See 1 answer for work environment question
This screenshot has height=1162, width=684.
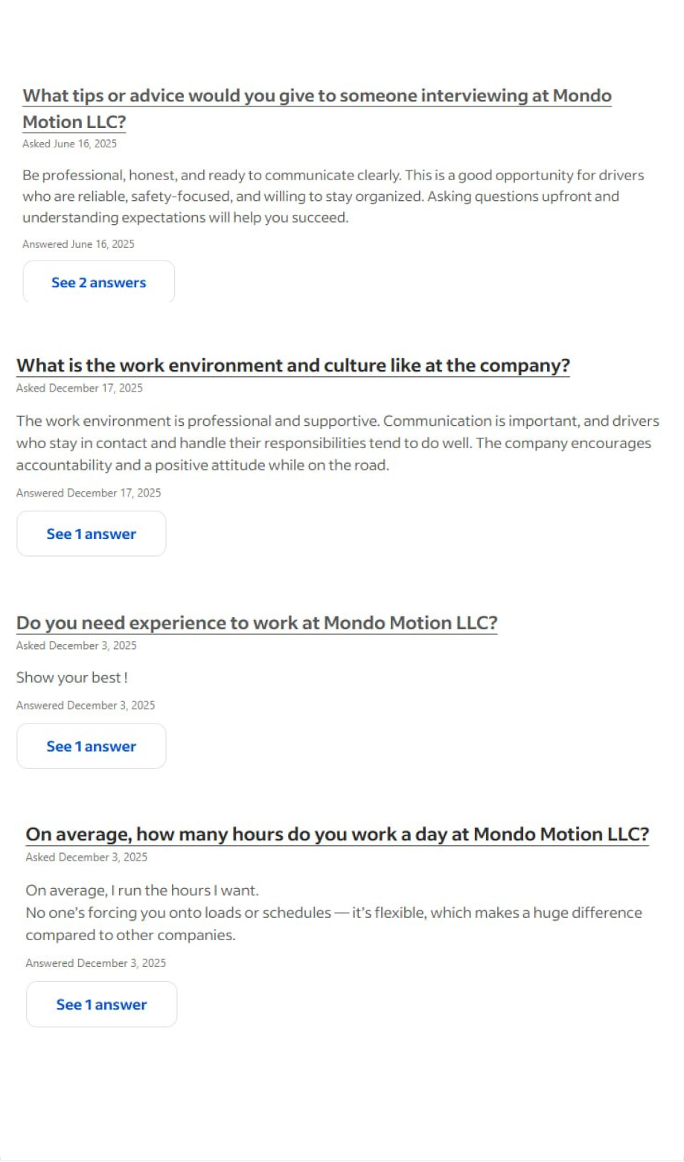click(92, 534)
